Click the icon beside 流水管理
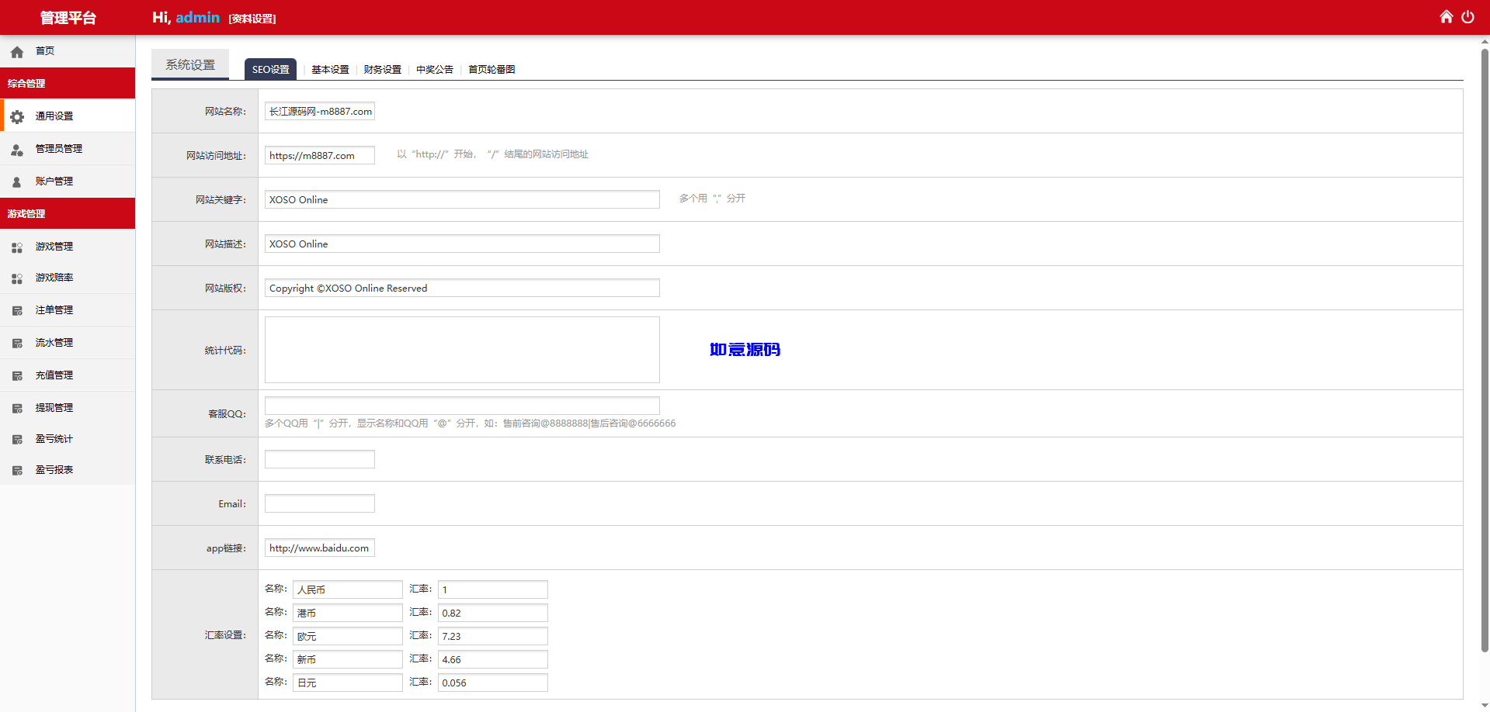Viewport: 1490px width, 712px height. click(17, 344)
